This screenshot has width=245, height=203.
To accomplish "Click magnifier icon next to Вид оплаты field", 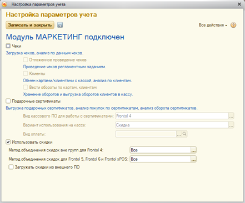I will (x=184, y=134).
